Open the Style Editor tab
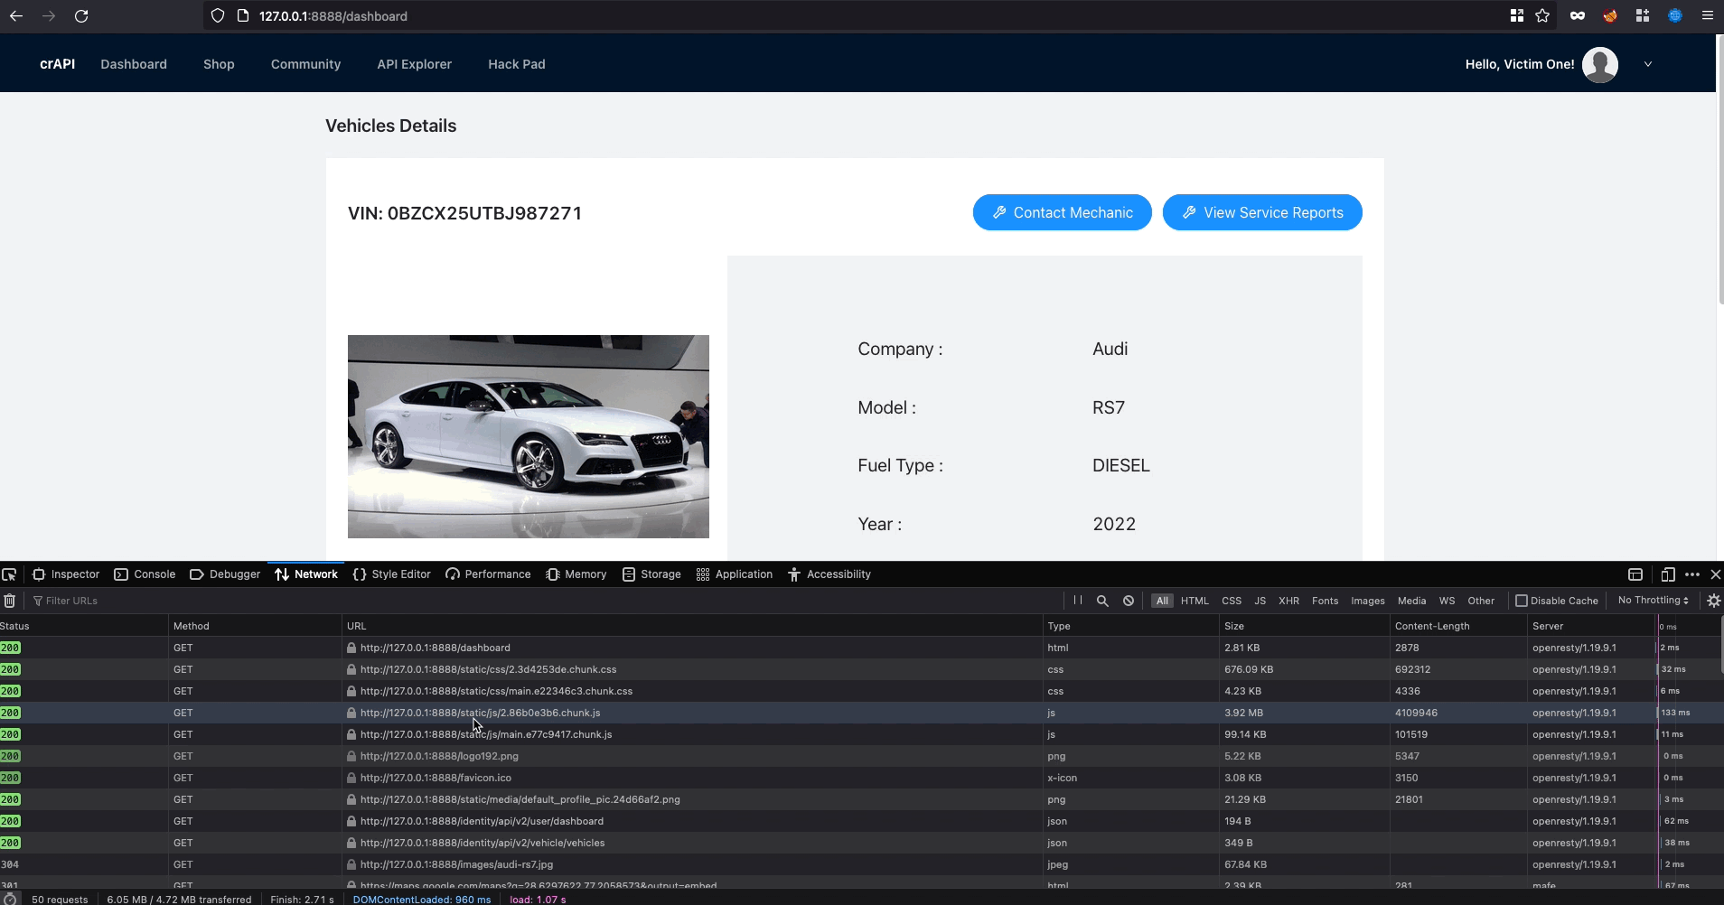 pos(391,574)
